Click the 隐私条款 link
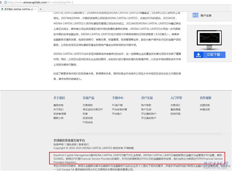The height and width of the screenshot is (171, 232). point(72,144)
